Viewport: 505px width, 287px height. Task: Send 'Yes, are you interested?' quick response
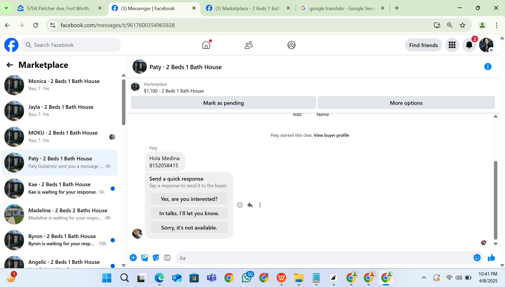pyautogui.click(x=189, y=199)
